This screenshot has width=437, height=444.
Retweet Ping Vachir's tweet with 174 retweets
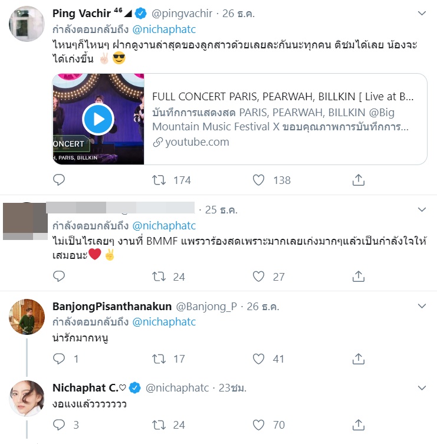tap(159, 180)
